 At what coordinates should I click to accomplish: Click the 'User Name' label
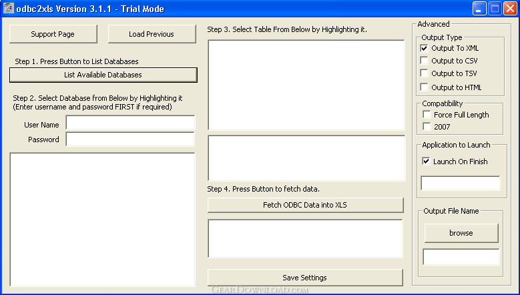point(41,125)
